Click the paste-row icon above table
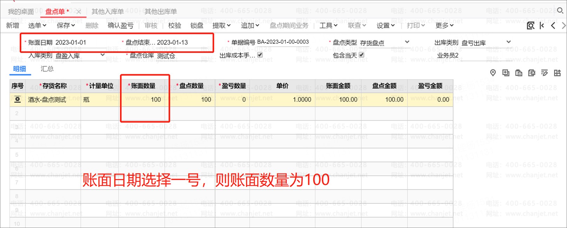 click(519, 73)
